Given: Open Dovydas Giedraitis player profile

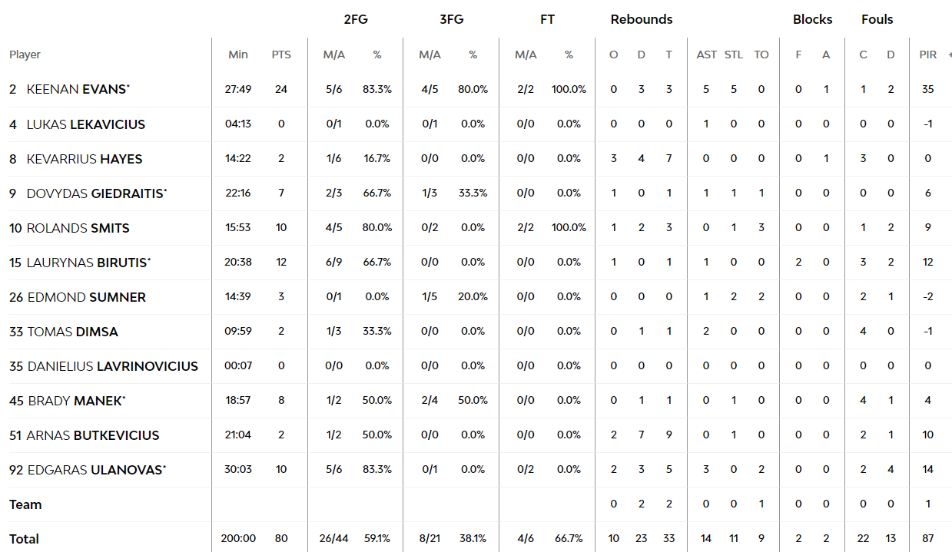Looking at the screenshot, I should pos(95,193).
